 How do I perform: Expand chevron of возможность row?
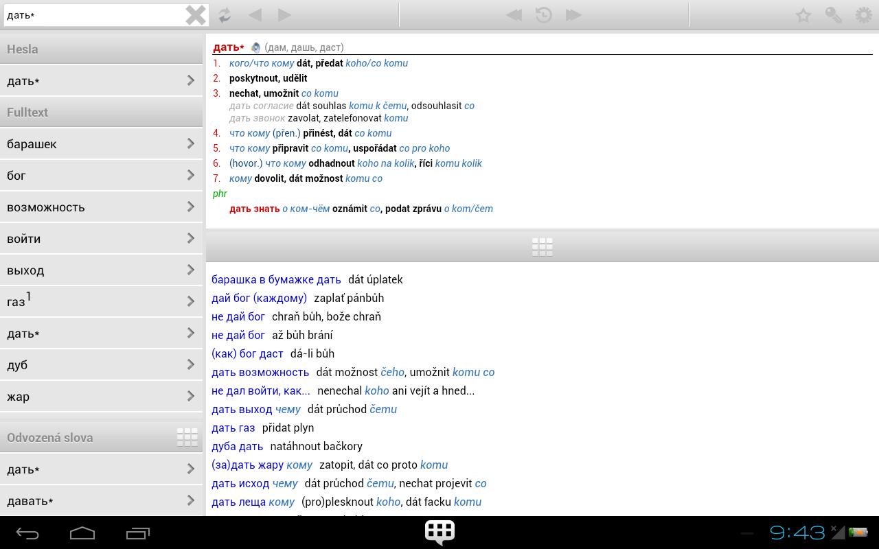[191, 207]
